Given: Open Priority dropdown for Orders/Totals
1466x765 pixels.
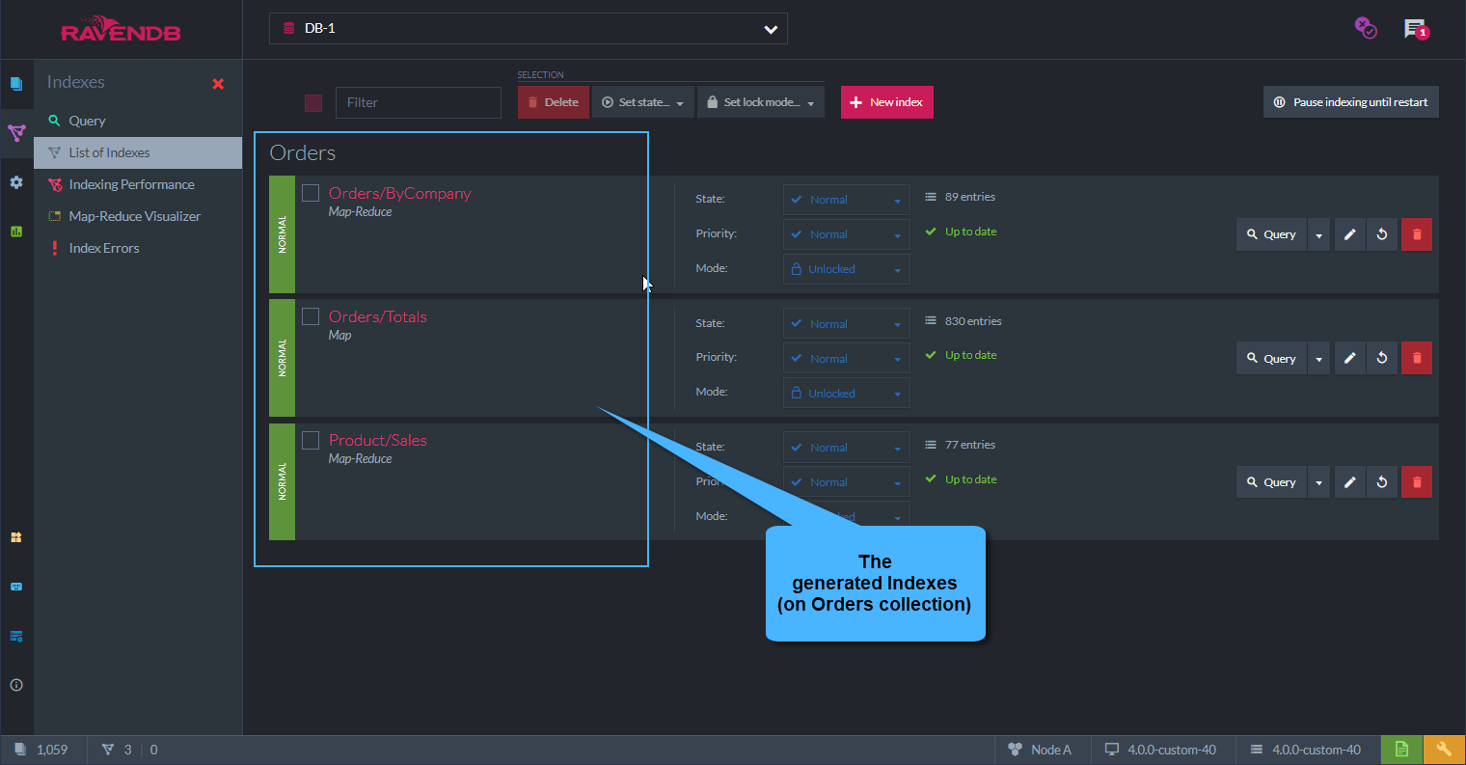Looking at the screenshot, I should click(x=846, y=358).
